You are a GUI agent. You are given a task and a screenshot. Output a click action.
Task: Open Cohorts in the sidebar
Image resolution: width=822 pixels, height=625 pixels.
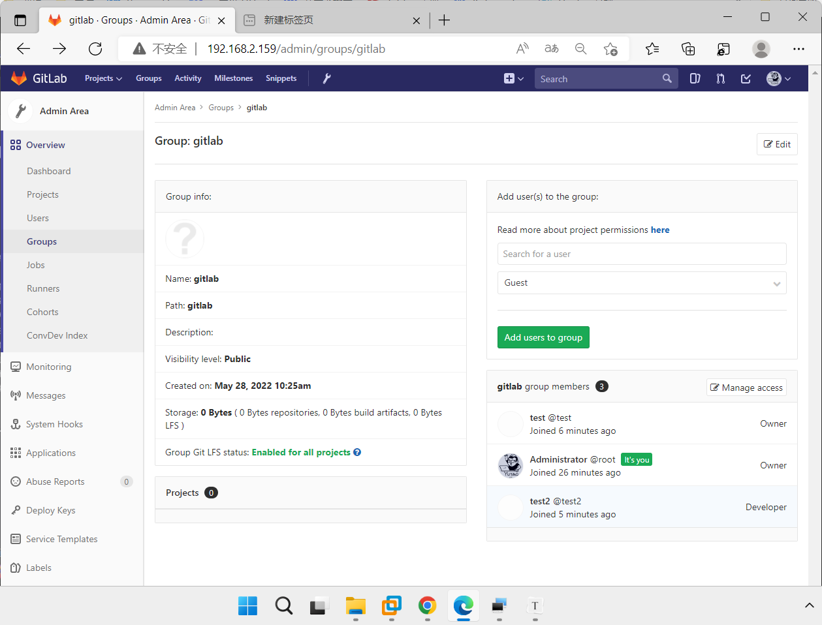[x=42, y=312]
